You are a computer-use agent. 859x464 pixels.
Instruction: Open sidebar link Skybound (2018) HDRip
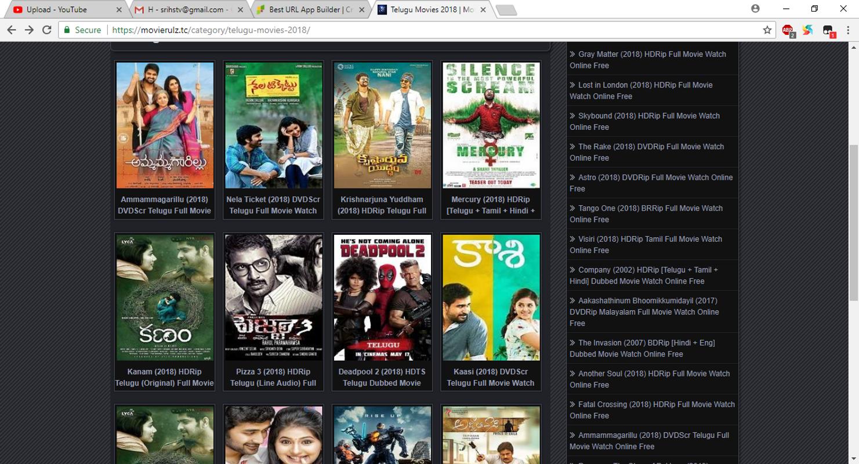click(x=645, y=121)
